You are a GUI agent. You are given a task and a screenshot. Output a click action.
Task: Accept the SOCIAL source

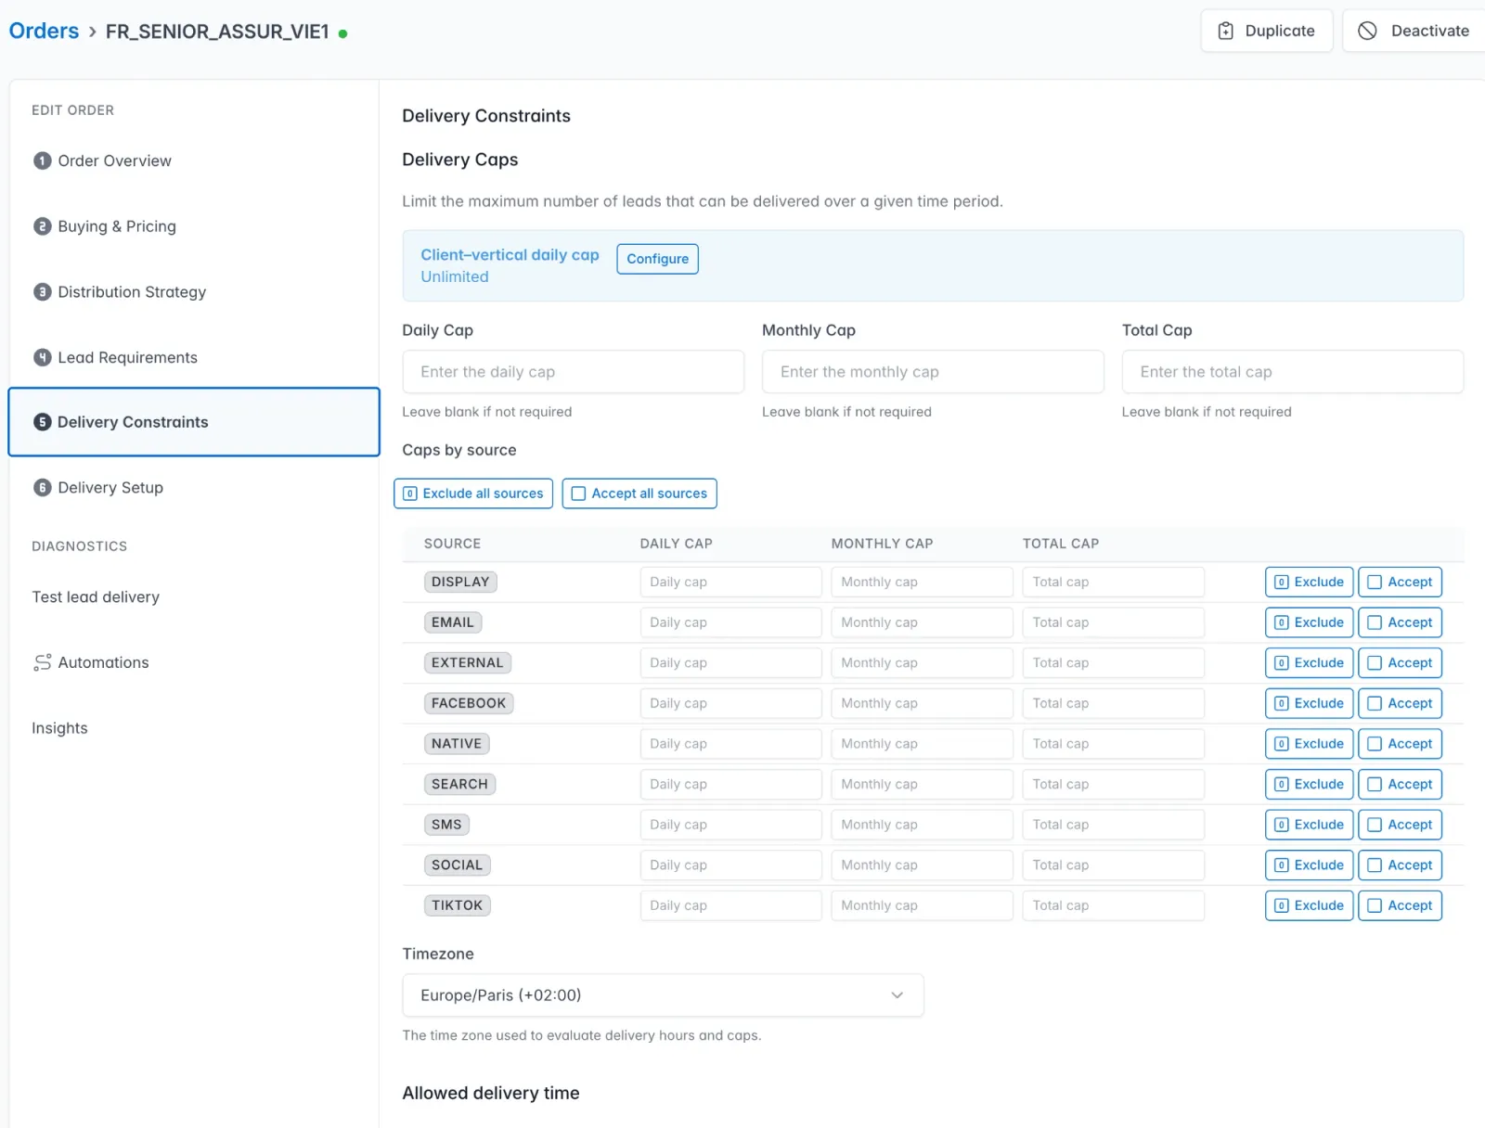coord(1400,865)
